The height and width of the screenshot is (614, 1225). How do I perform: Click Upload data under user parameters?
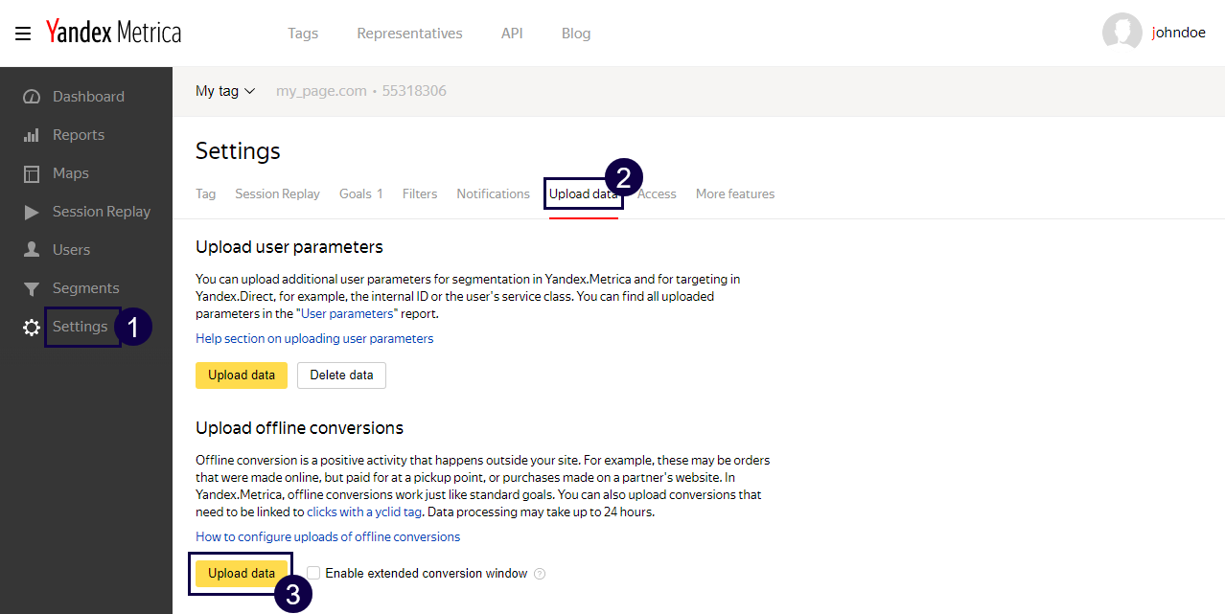click(x=241, y=375)
